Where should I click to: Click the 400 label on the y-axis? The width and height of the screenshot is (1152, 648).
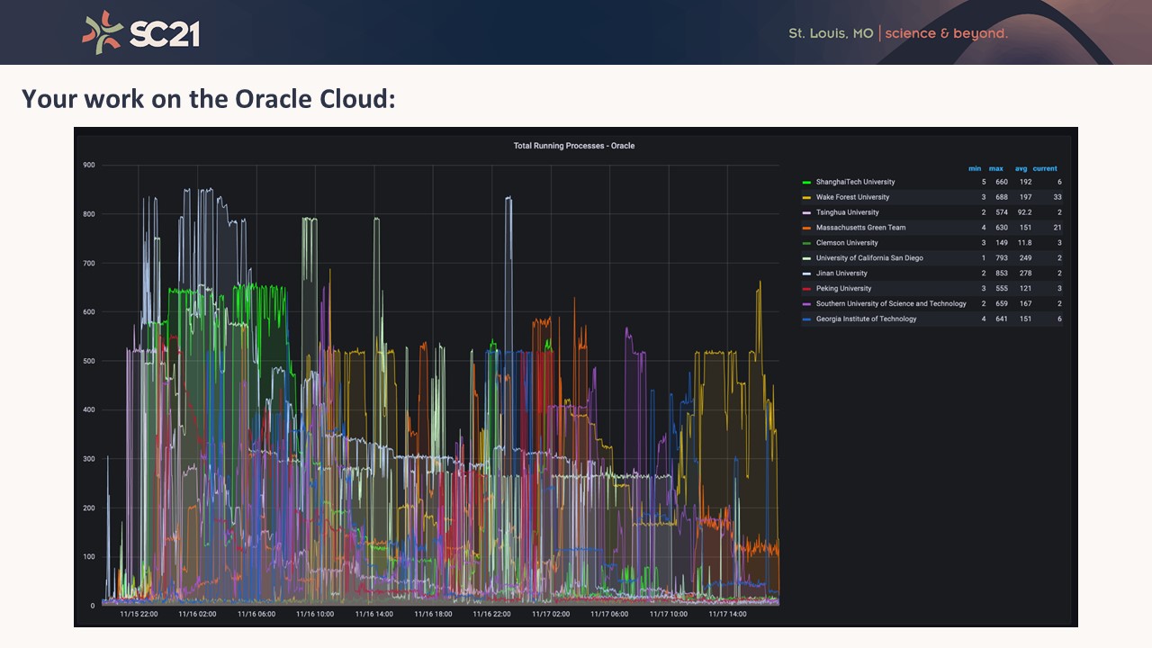click(89, 410)
